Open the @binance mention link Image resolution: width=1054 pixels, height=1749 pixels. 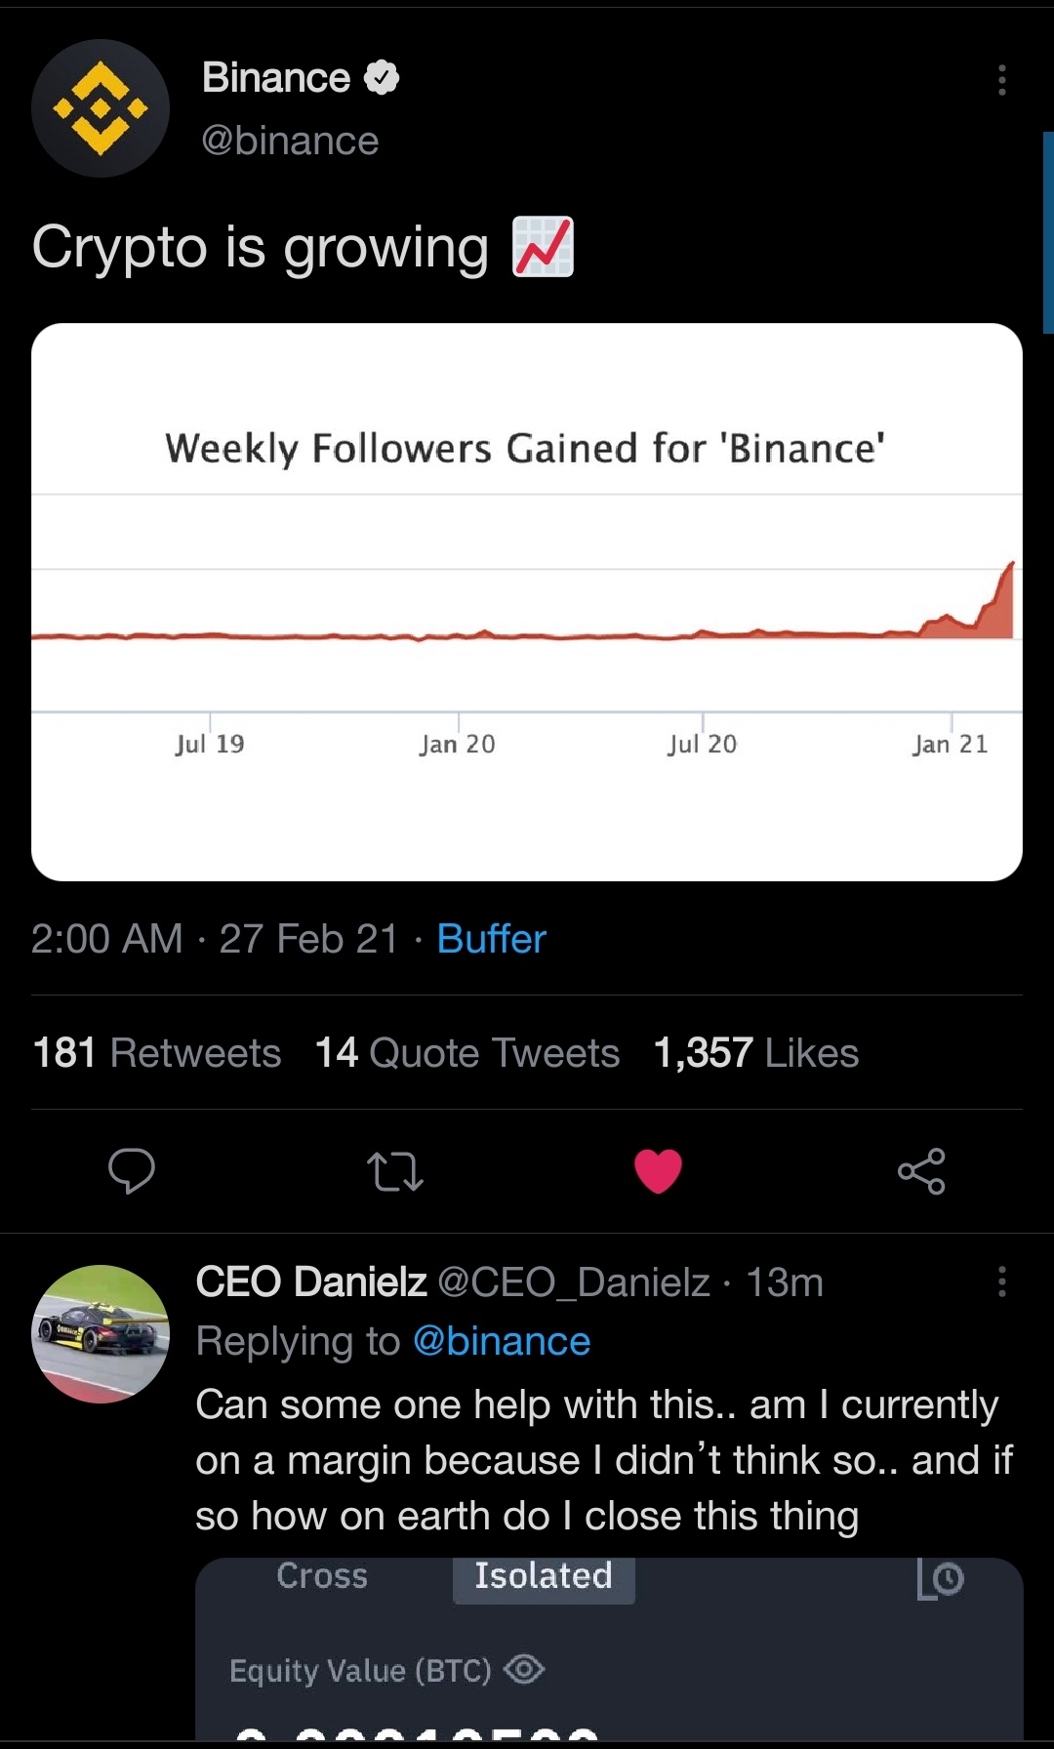click(x=502, y=1342)
